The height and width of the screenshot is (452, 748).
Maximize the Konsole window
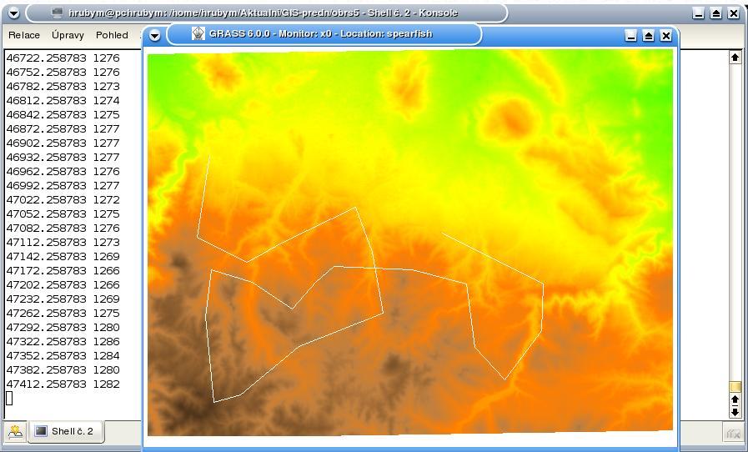click(716, 13)
